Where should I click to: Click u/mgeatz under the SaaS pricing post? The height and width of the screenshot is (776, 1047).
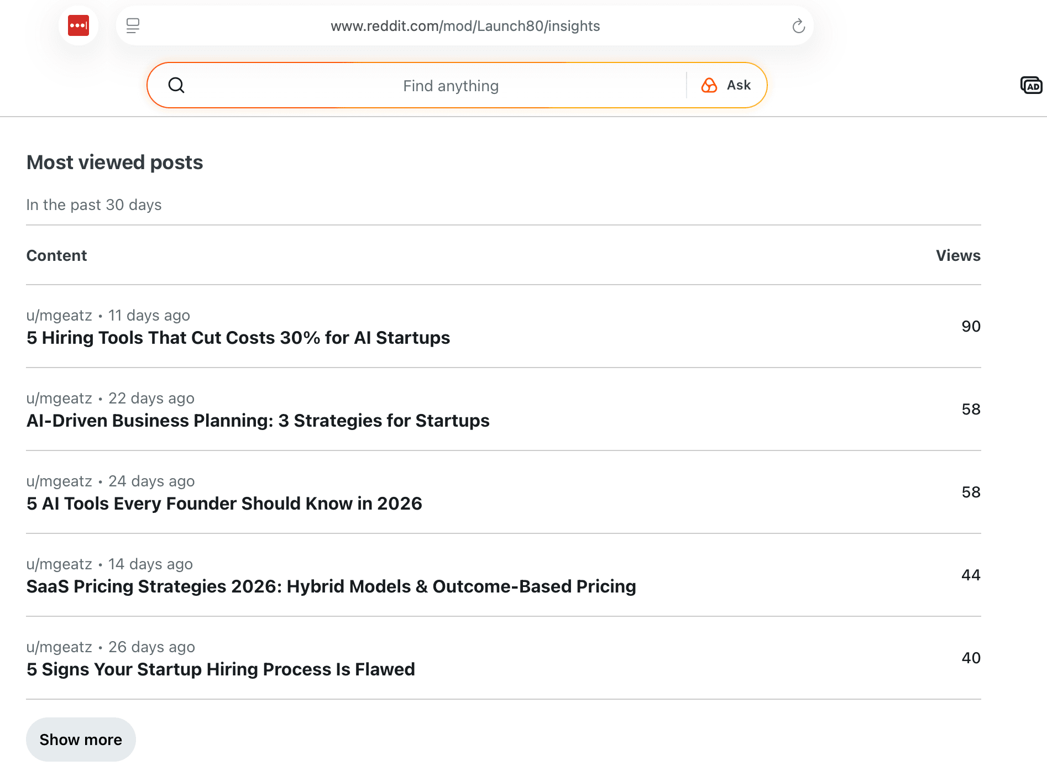pos(59,564)
